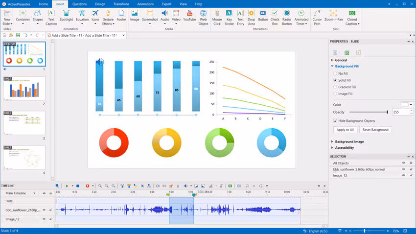Insert a Spotlight annotation
The width and height of the screenshot is (416, 234).
pyautogui.click(x=67, y=15)
